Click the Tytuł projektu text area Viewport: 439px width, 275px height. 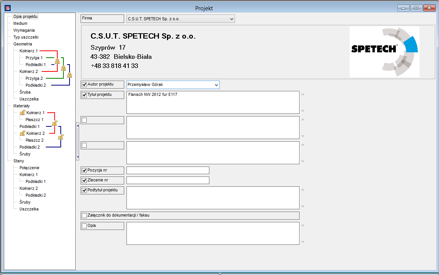click(213, 102)
